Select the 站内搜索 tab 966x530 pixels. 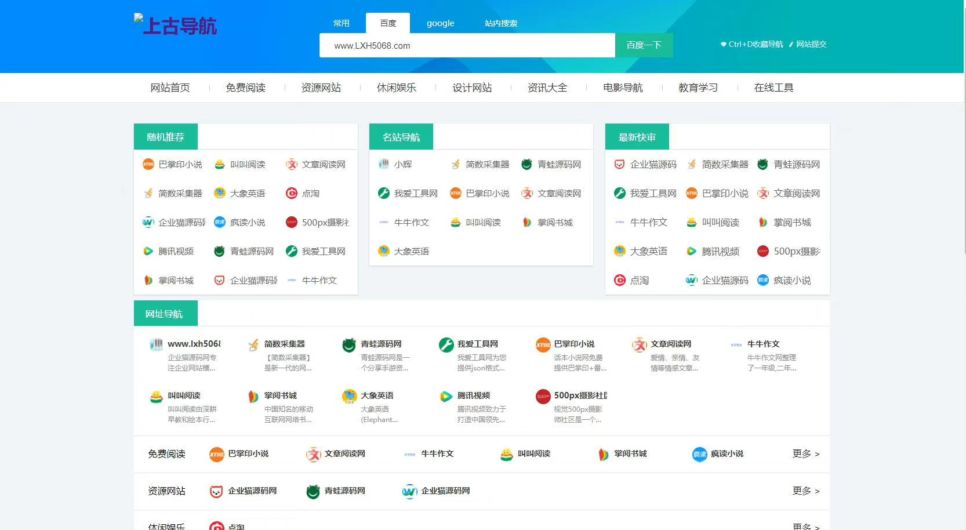click(501, 23)
